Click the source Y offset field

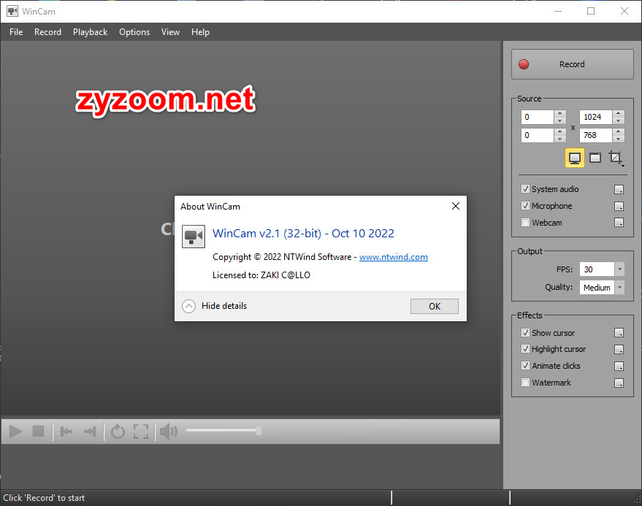pyautogui.click(x=538, y=135)
